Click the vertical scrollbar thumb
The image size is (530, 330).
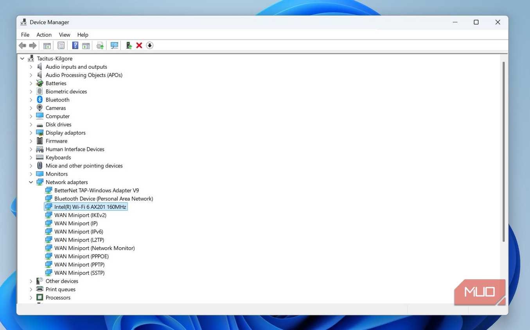coord(504,152)
